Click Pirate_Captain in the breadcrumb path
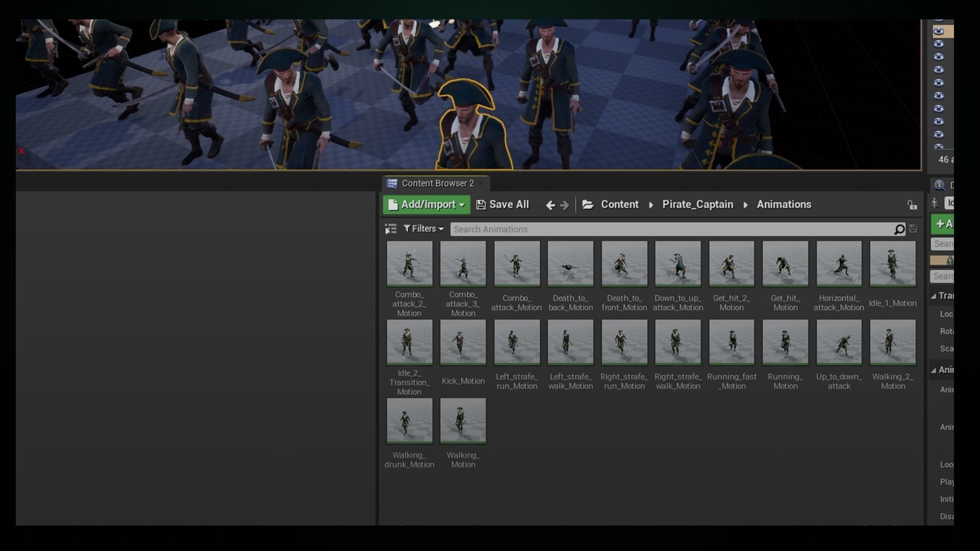The image size is (980, 551). pyautogui.click(x=697, y=205)
